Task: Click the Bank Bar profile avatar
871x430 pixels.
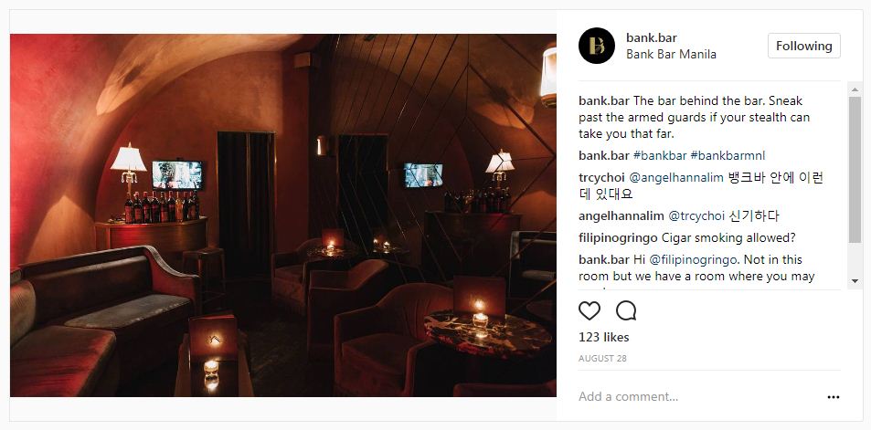Action: click(x=597, y=46)
